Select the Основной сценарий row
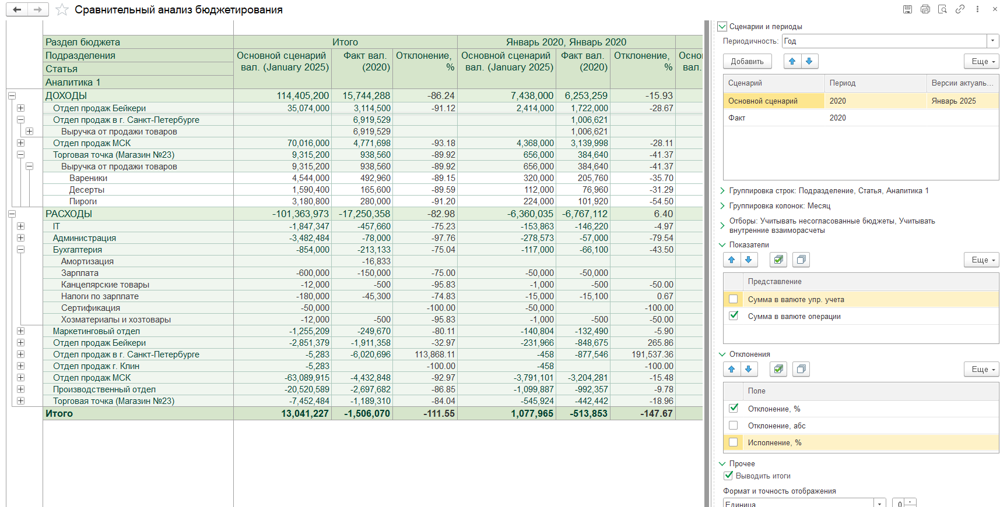This screenshot has height=507, width=1000. pos(861,101)
